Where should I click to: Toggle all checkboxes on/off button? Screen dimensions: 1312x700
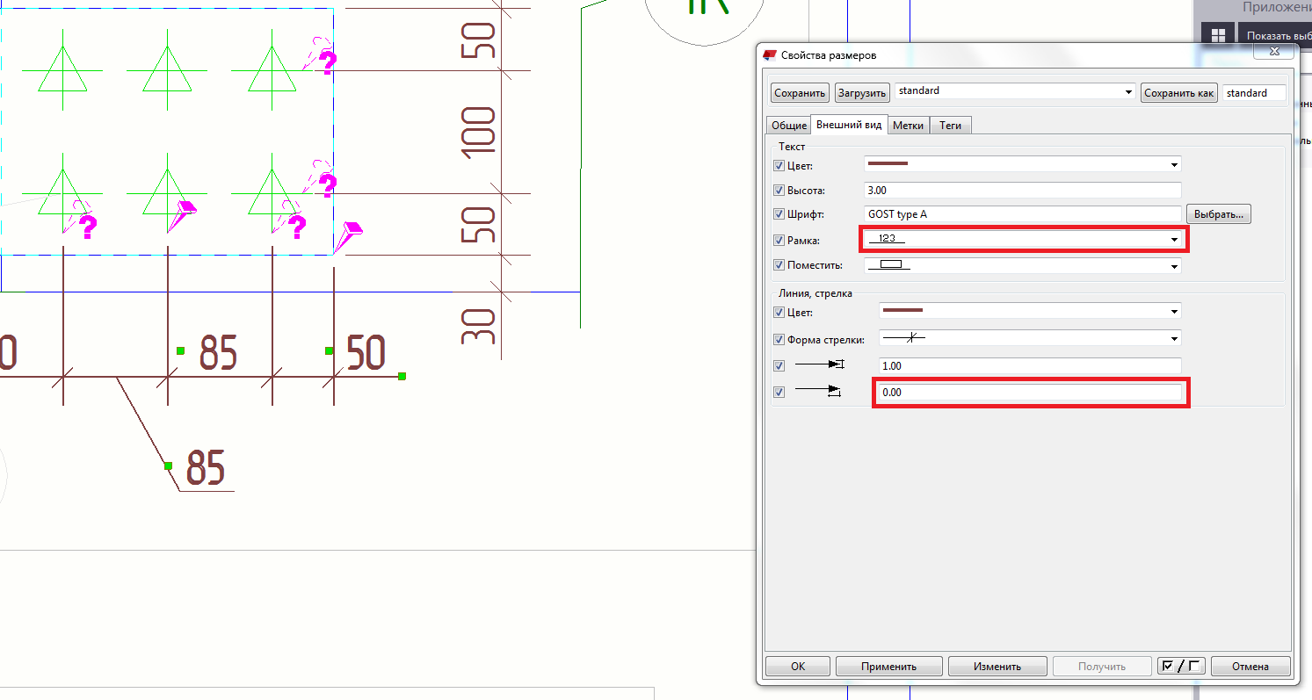[1180, 666]
